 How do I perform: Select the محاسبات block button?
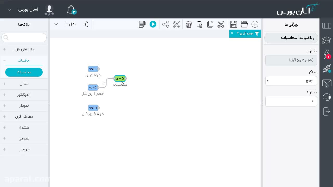tap(24, 72)
